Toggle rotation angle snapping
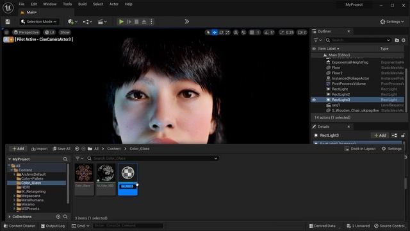Screen dimensions: 410x231 (x=266, y=33)
